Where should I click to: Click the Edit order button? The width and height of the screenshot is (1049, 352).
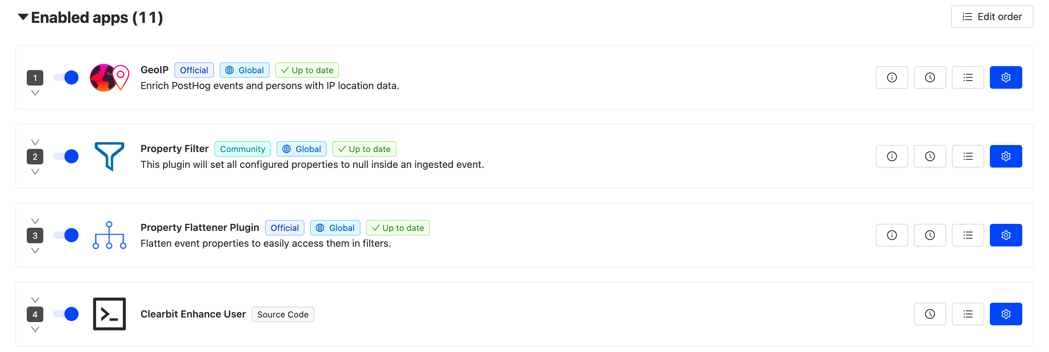pyautogui.click(x=992, y=17)
